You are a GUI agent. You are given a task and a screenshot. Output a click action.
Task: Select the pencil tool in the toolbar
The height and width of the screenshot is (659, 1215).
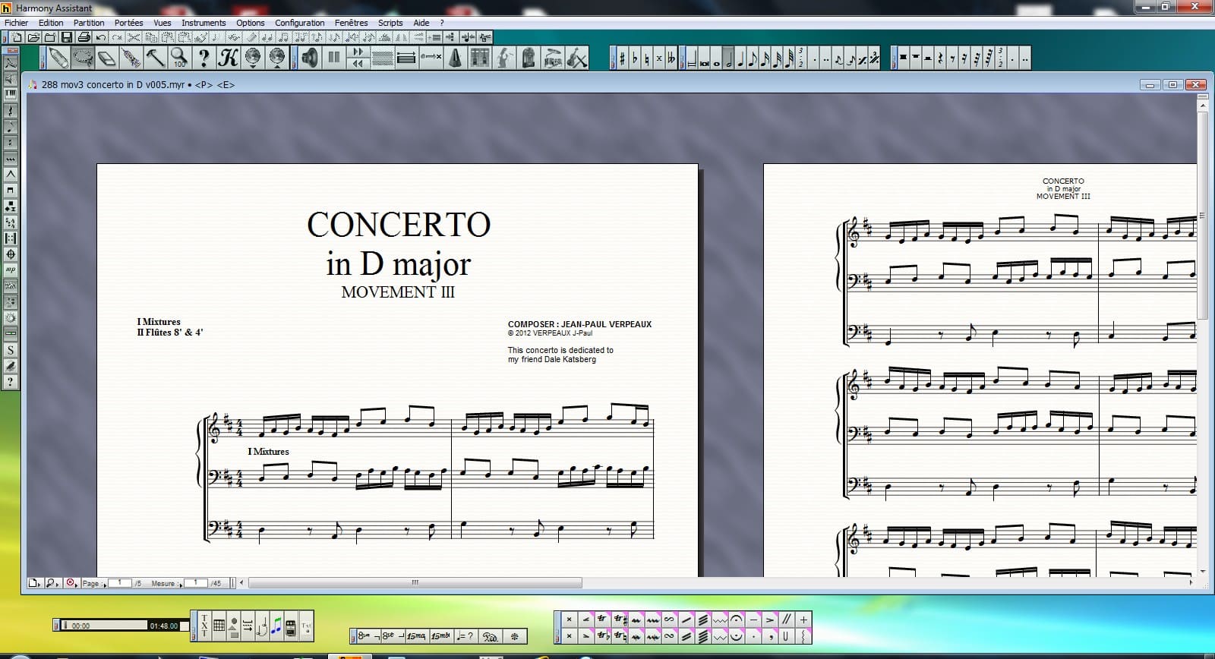coord(58,58)
